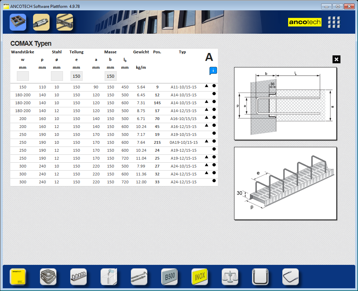The image size is (358, 291).
Task: Click the balance scales icon
Action: (x=230, y=277)
